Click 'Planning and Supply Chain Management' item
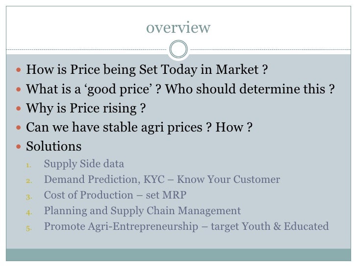357x267 pixels. click(142, 211)
